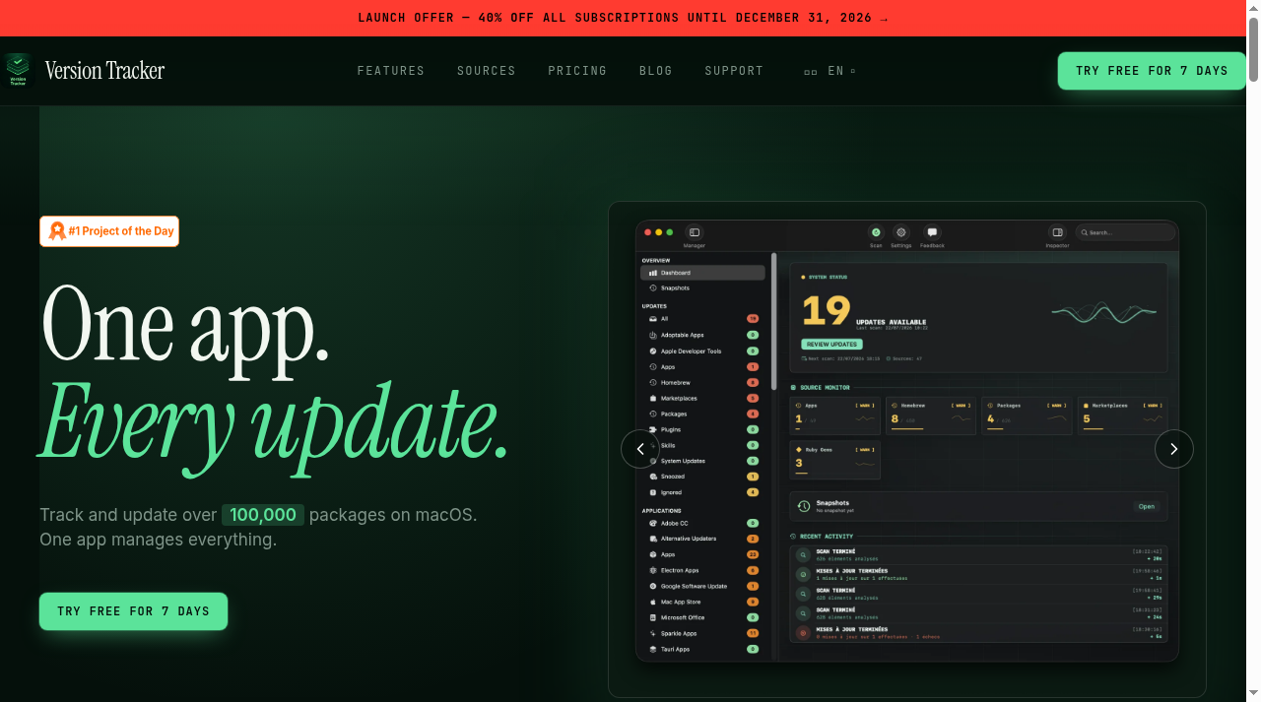Click the Homebrew source monitor card
The image size is (1261, 702).
[x=931, y=415]
